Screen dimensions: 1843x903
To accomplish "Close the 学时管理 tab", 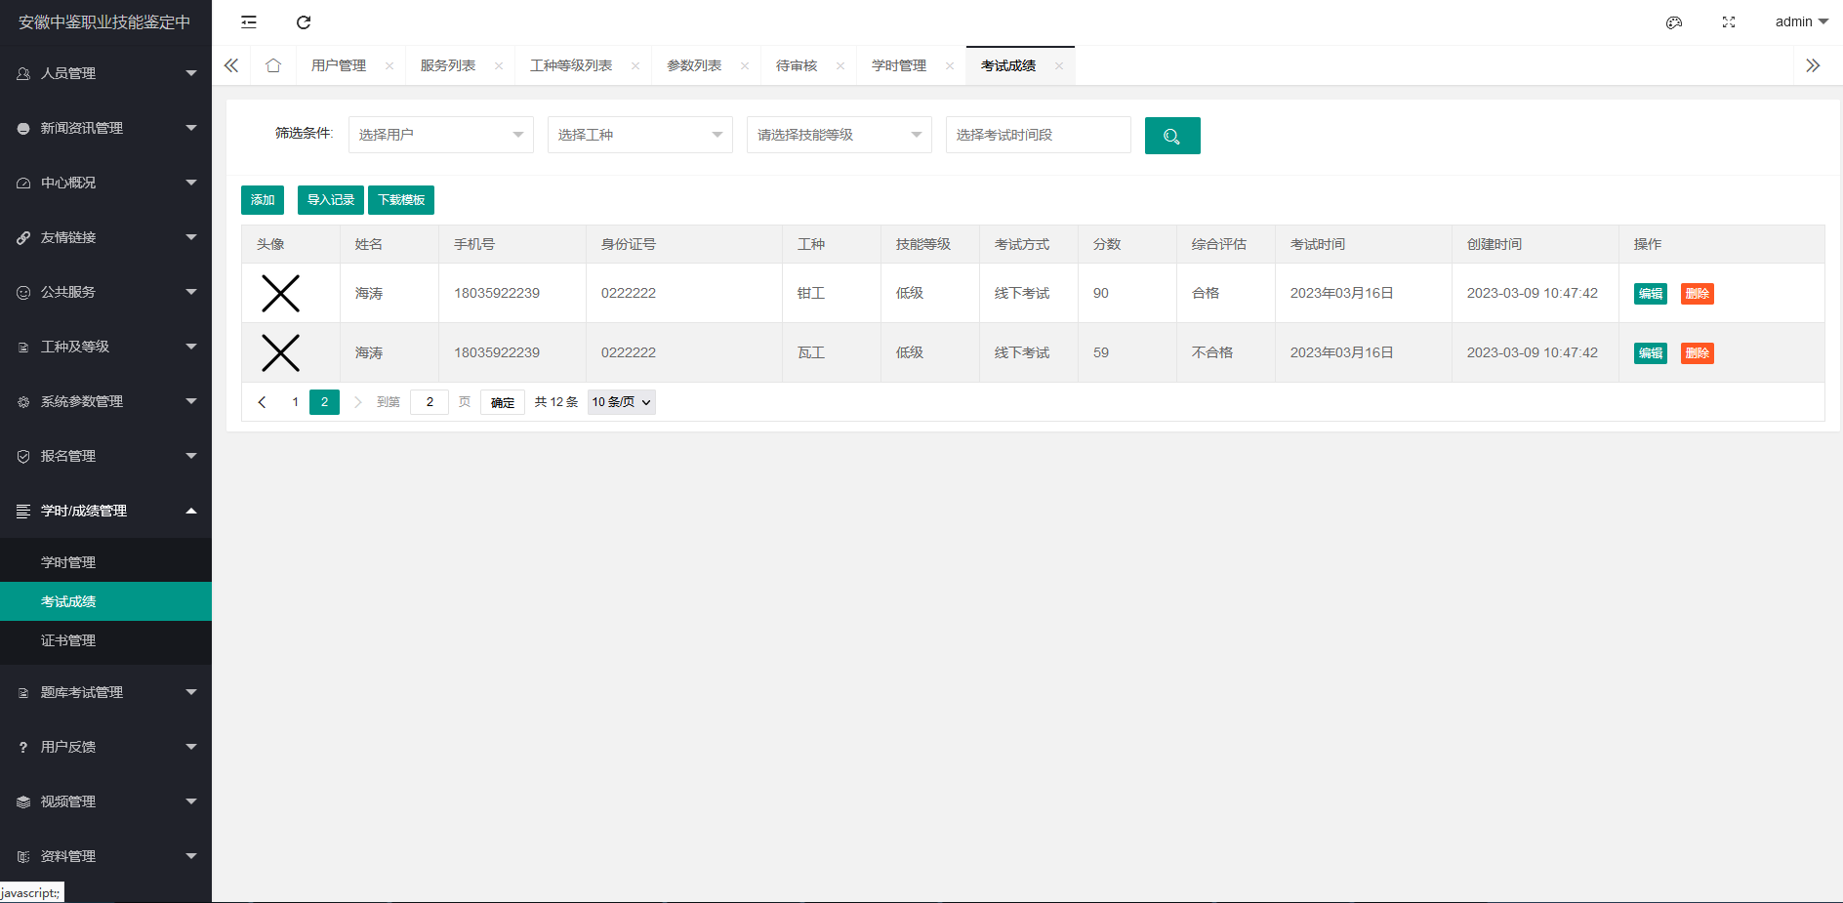I will [950, 65].
